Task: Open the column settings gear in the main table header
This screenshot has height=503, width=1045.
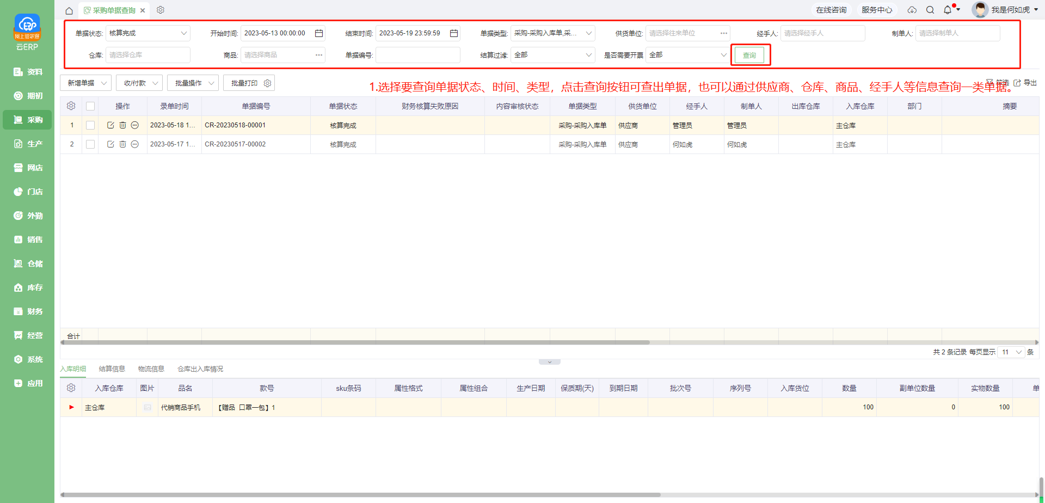Action: pos(71,106)
